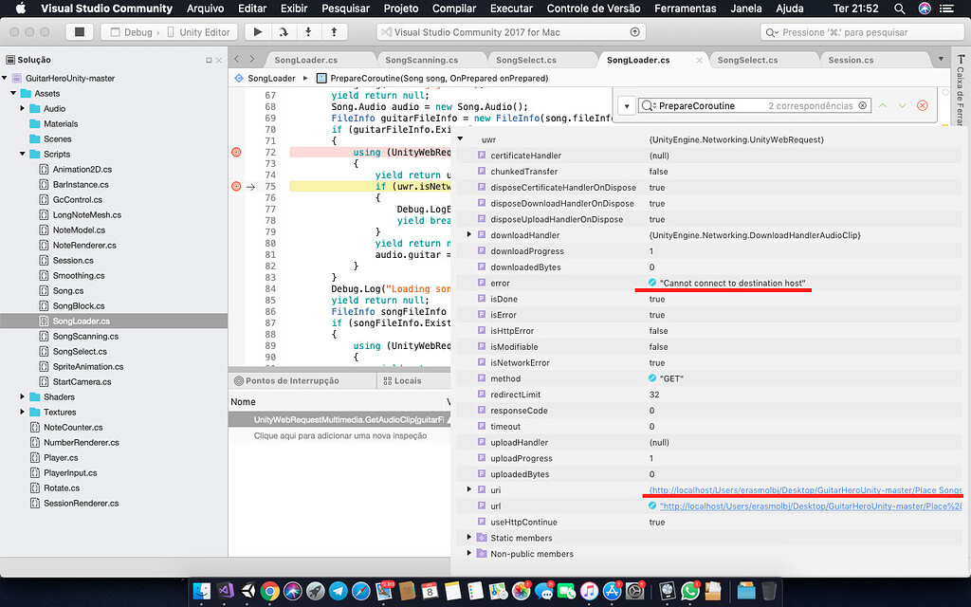The width and height of the screenshot is (971, 607).
Task: Click the Stop debugging square icon
Action: (80, 31)
